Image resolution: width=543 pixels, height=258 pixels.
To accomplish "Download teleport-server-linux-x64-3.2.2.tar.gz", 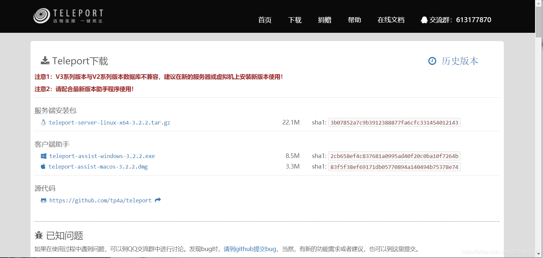I will [x=110, y=123].
